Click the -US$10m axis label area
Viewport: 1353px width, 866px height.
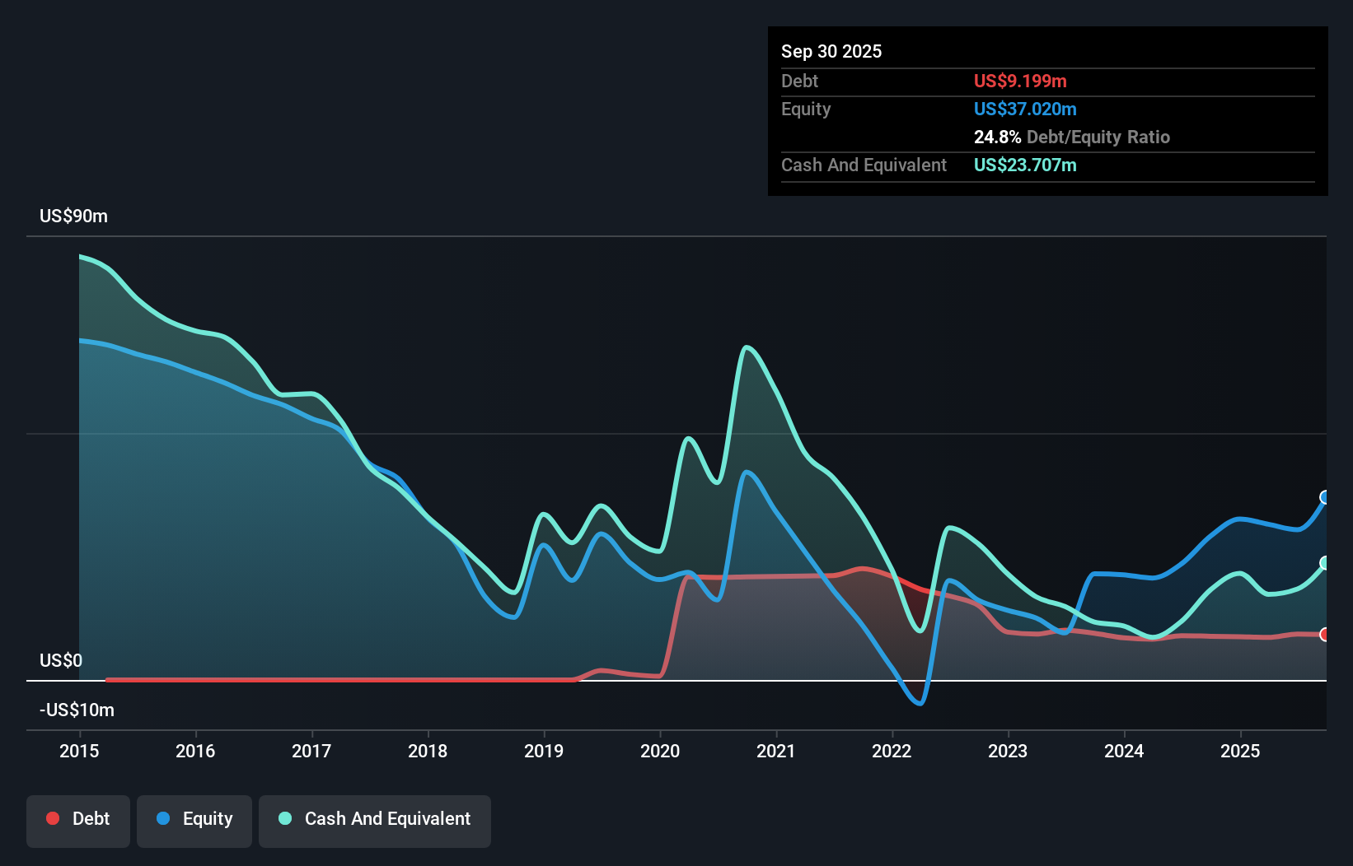click(x=77, y=710)
